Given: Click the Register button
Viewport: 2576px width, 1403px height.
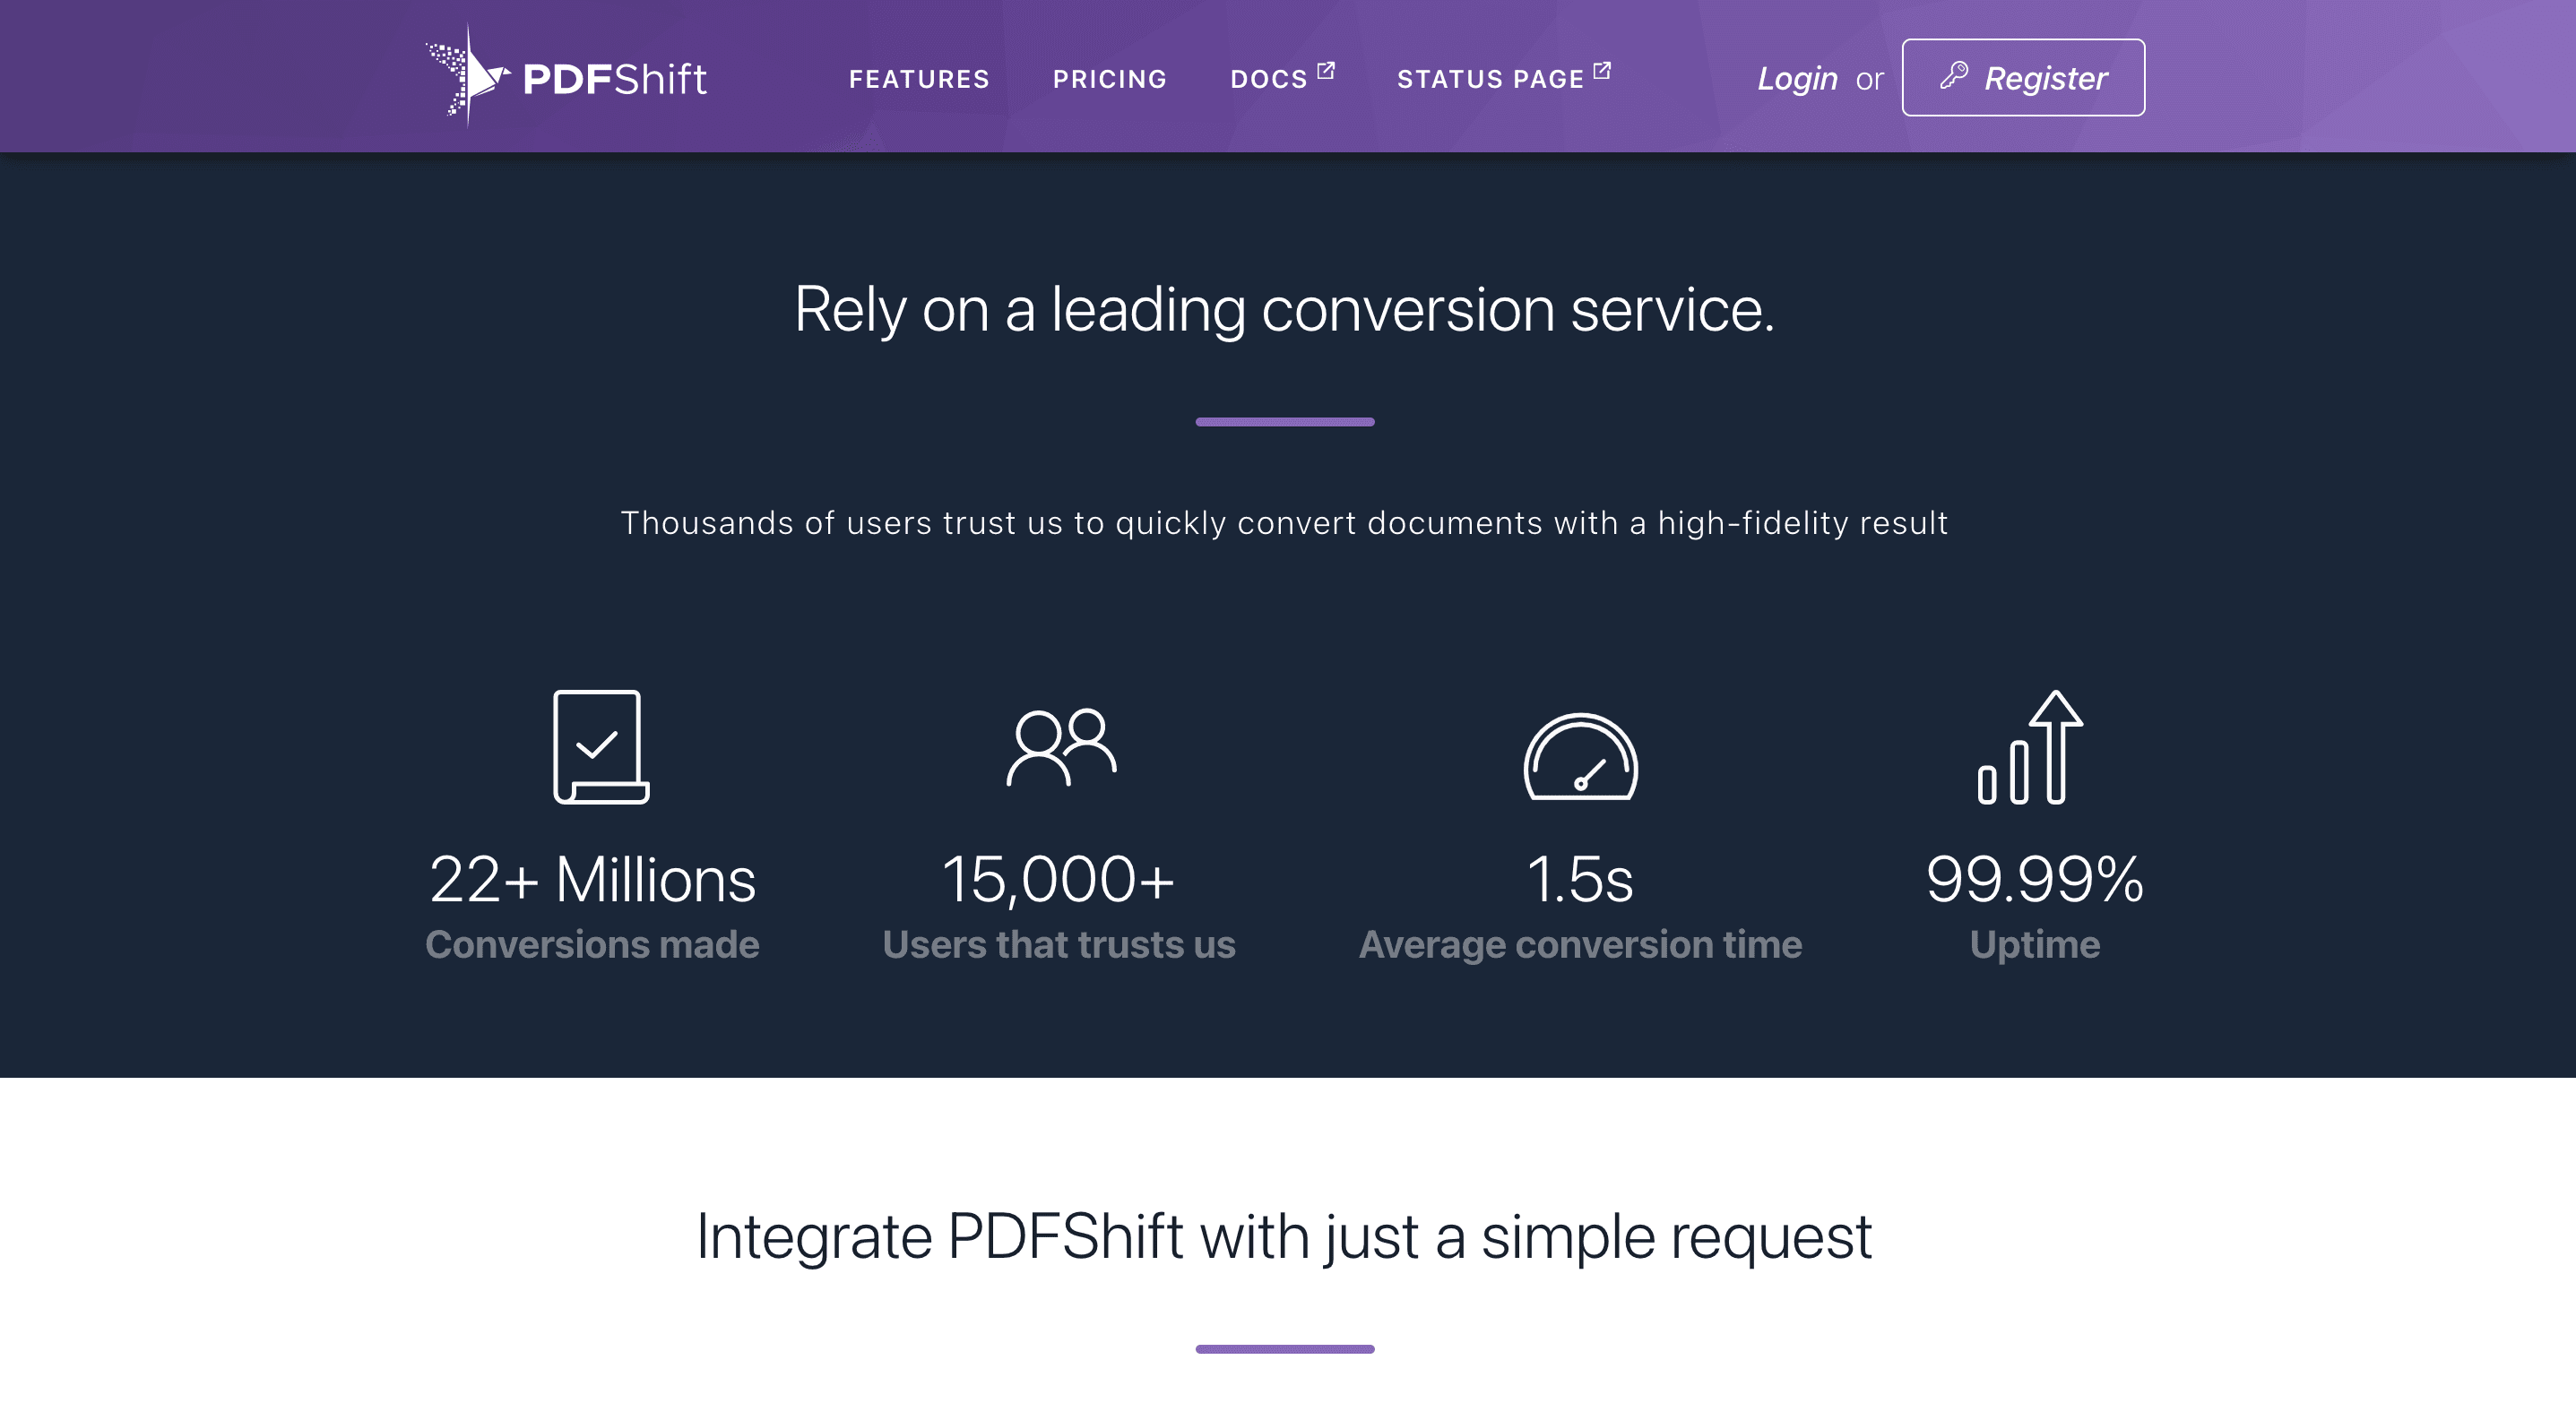Looking at the screenshot, I should [x=2023, y=77].
